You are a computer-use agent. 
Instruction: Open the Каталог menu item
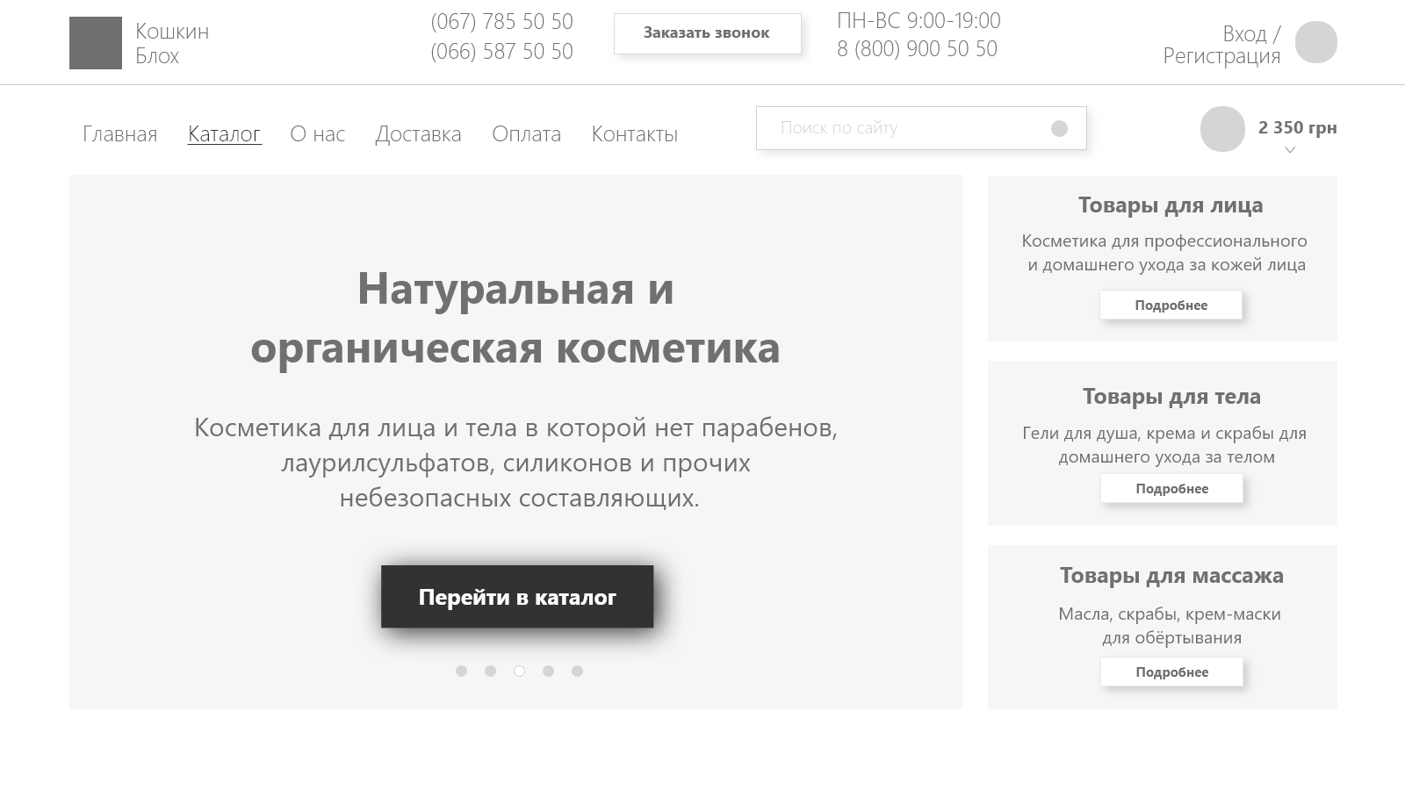pos(225,134)
